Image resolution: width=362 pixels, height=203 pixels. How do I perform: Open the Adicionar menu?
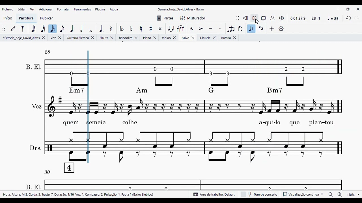click(x=46, y=9)
